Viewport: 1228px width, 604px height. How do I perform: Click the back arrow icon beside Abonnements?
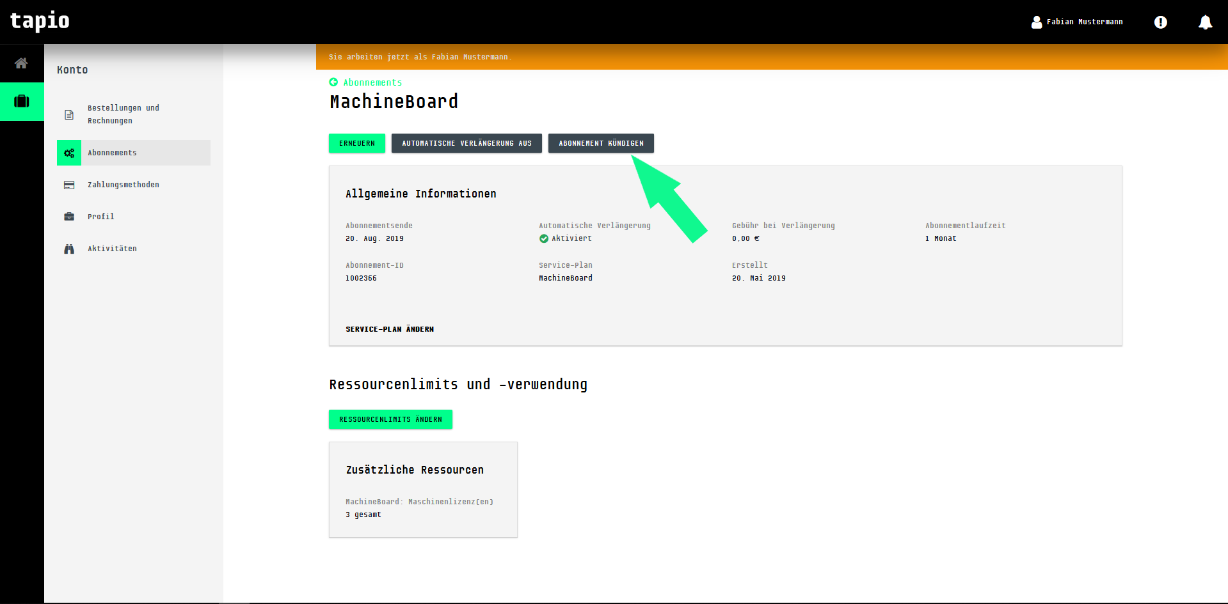click(333, 82)
